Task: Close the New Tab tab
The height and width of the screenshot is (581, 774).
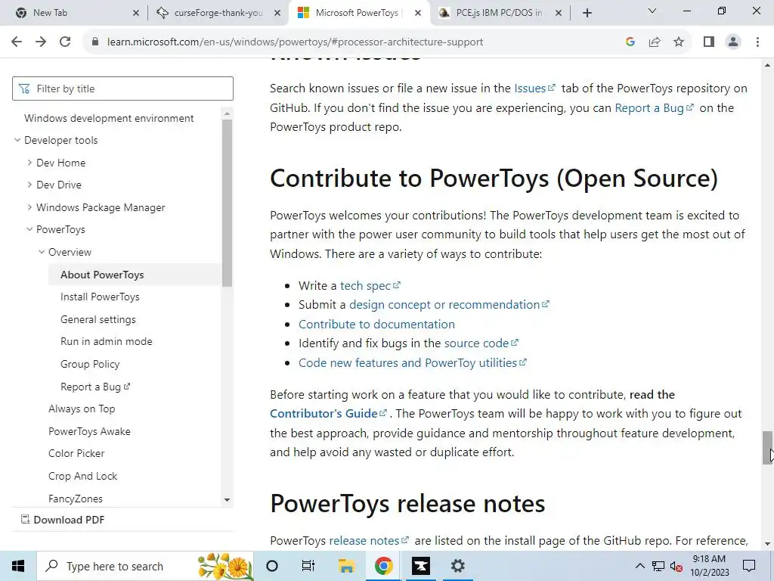Action: click(136, 14)
